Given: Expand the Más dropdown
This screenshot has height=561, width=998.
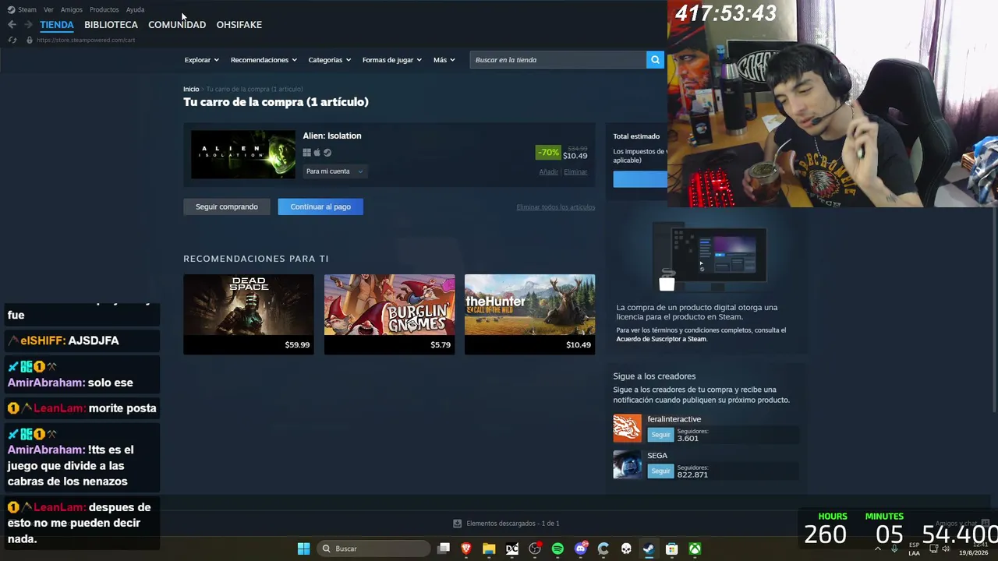Looking at the screenshot, I should coord(444,60).
